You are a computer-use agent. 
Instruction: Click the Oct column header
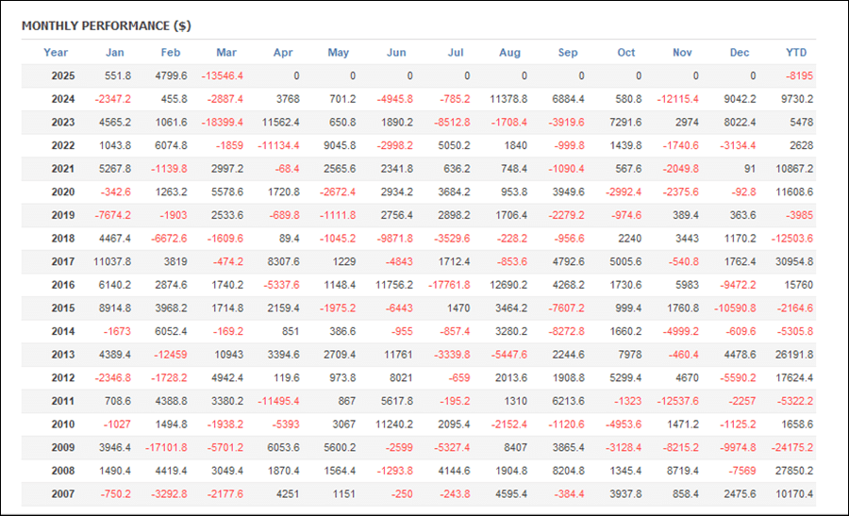click(626, 53)
